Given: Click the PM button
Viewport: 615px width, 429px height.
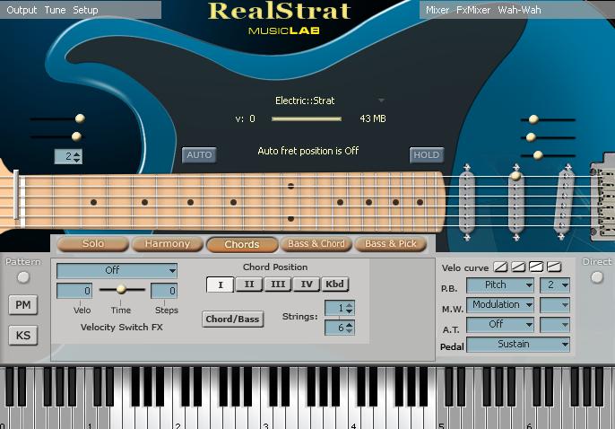Looking at the screenshot, I should click(23, 305).
